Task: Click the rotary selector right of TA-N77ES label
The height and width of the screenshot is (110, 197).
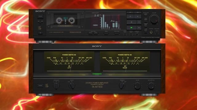Action: pos(122,86)
